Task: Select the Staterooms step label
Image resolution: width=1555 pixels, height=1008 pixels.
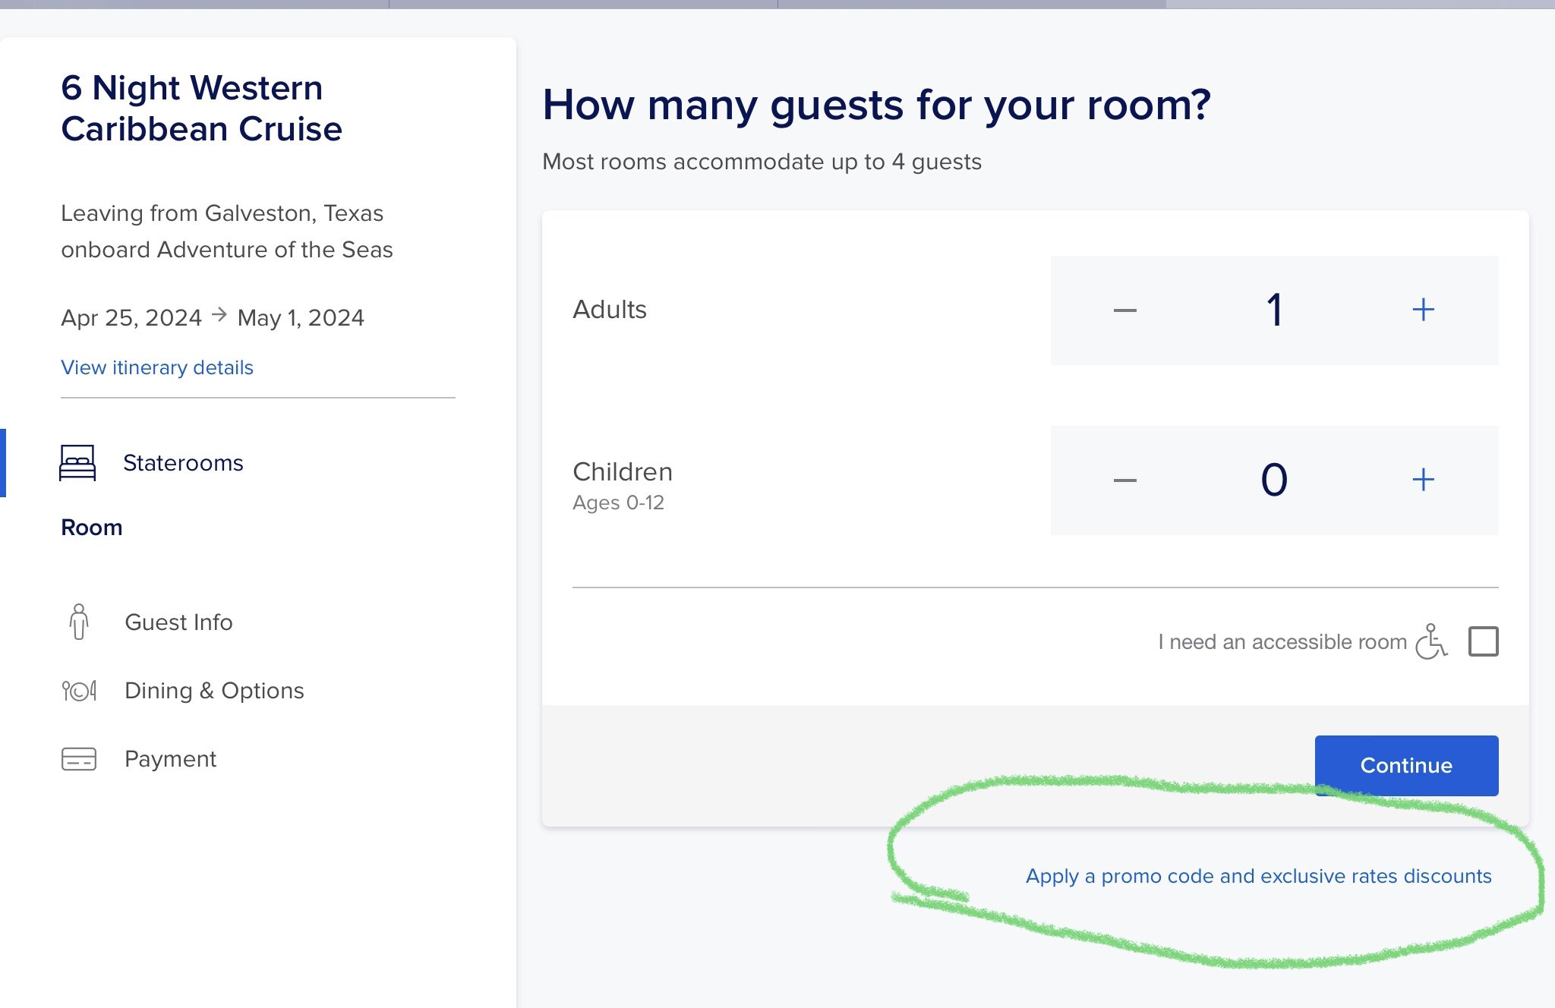Action: pos(183,463)
